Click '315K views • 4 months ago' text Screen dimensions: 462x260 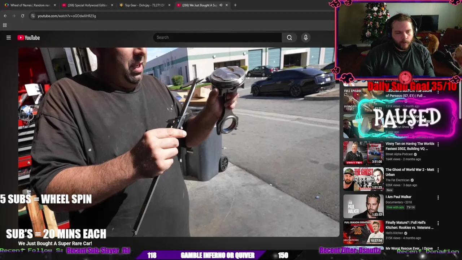coord(403,238)
